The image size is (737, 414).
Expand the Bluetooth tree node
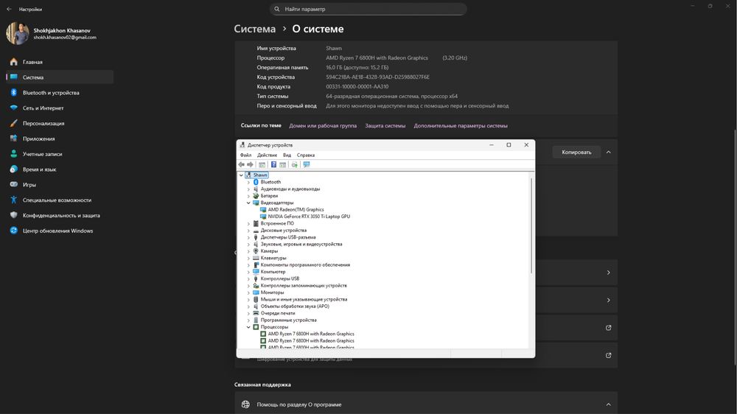248,182
